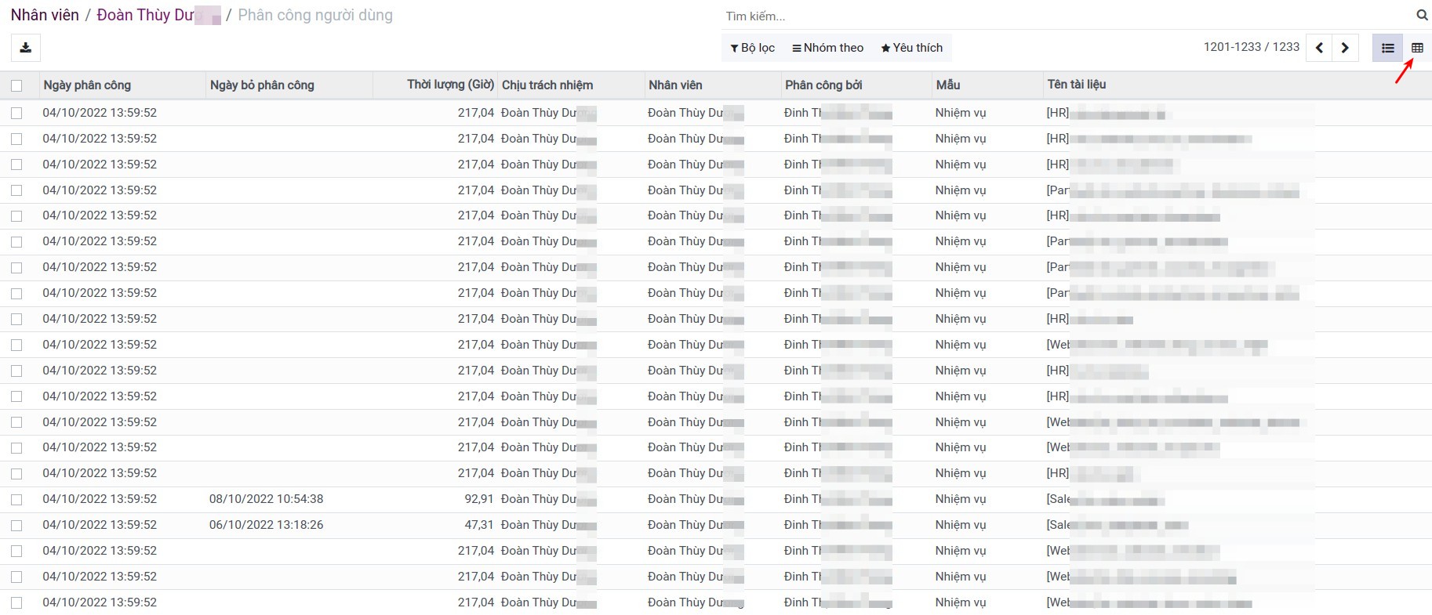Check the first row's checkbox
Viewport: 1432px width, 615px height.
16,113
